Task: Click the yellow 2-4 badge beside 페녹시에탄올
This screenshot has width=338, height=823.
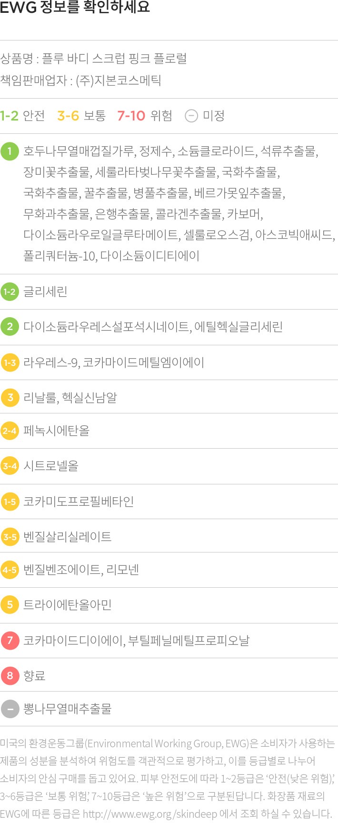Action: click(10, 431)
